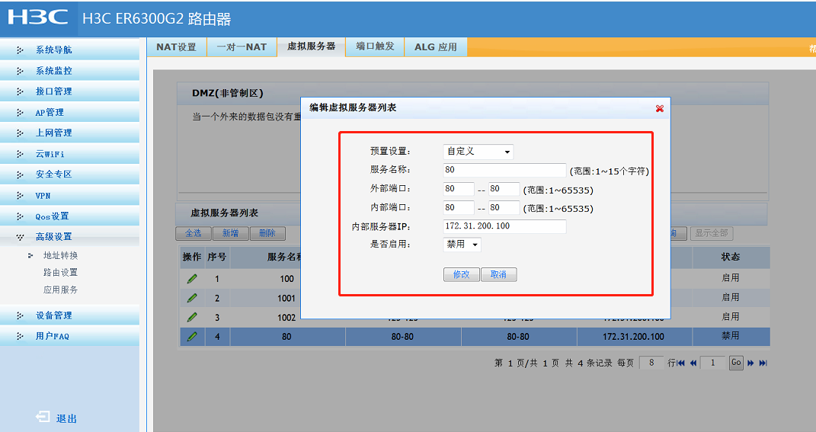The height and width of the screenshot is (432, 816).
Task: Click the Go pagination button
Action: point(736,363)
